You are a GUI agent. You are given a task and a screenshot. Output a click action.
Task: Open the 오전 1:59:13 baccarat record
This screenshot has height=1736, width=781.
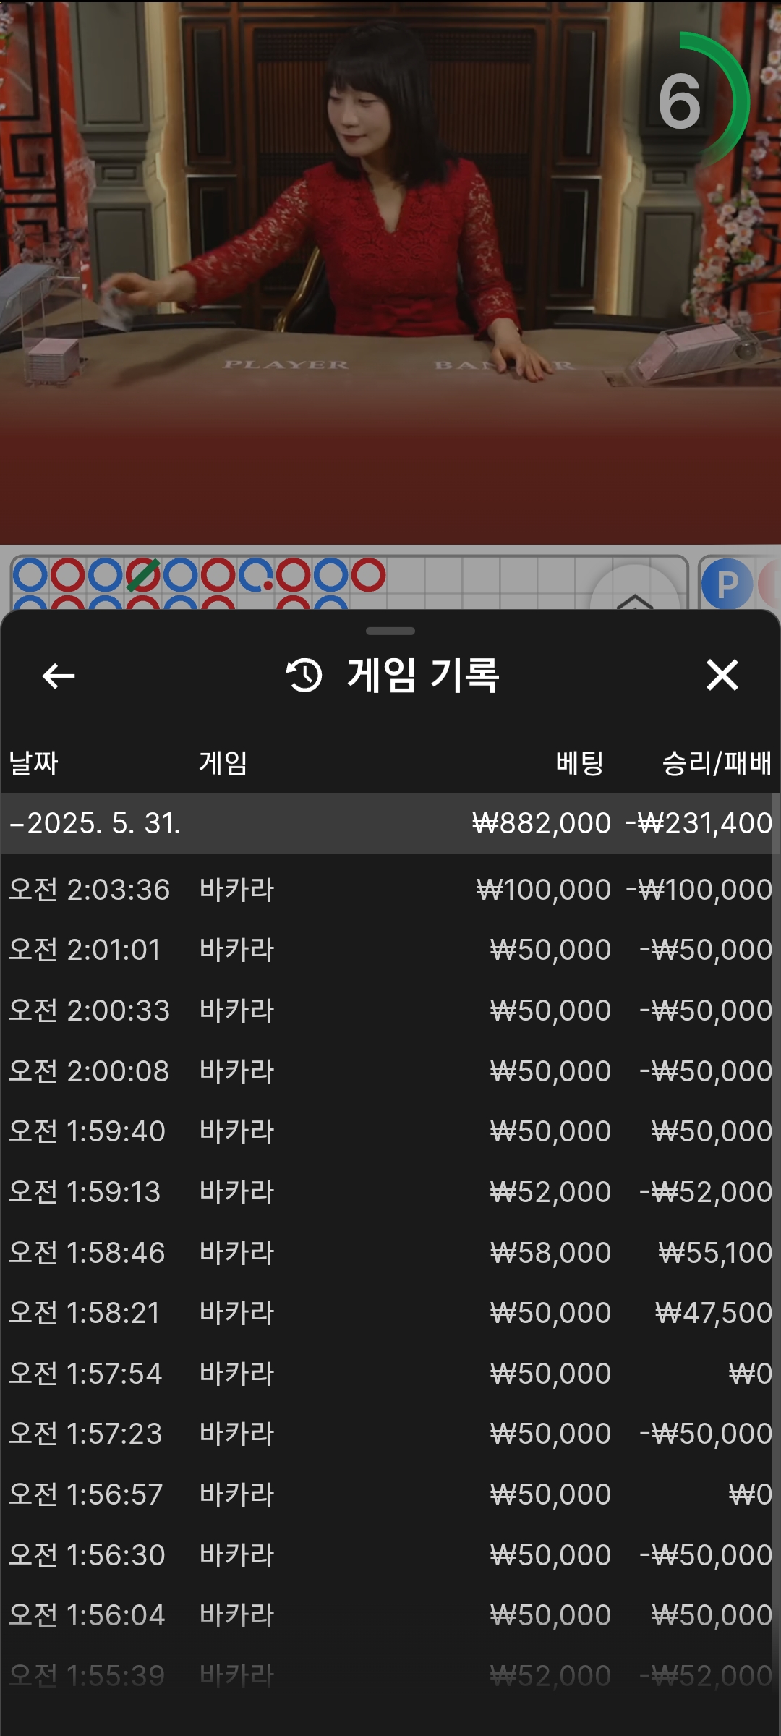point(390,1192)
